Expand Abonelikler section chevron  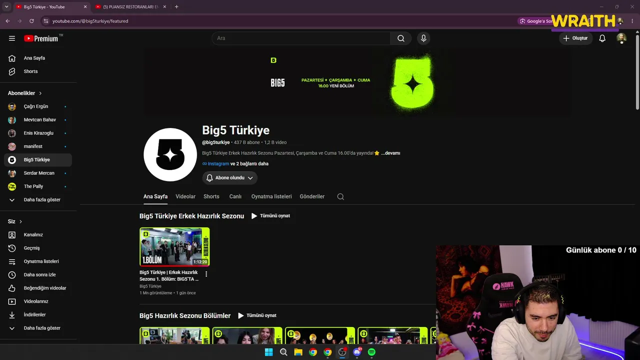click(x=40, y=93)
